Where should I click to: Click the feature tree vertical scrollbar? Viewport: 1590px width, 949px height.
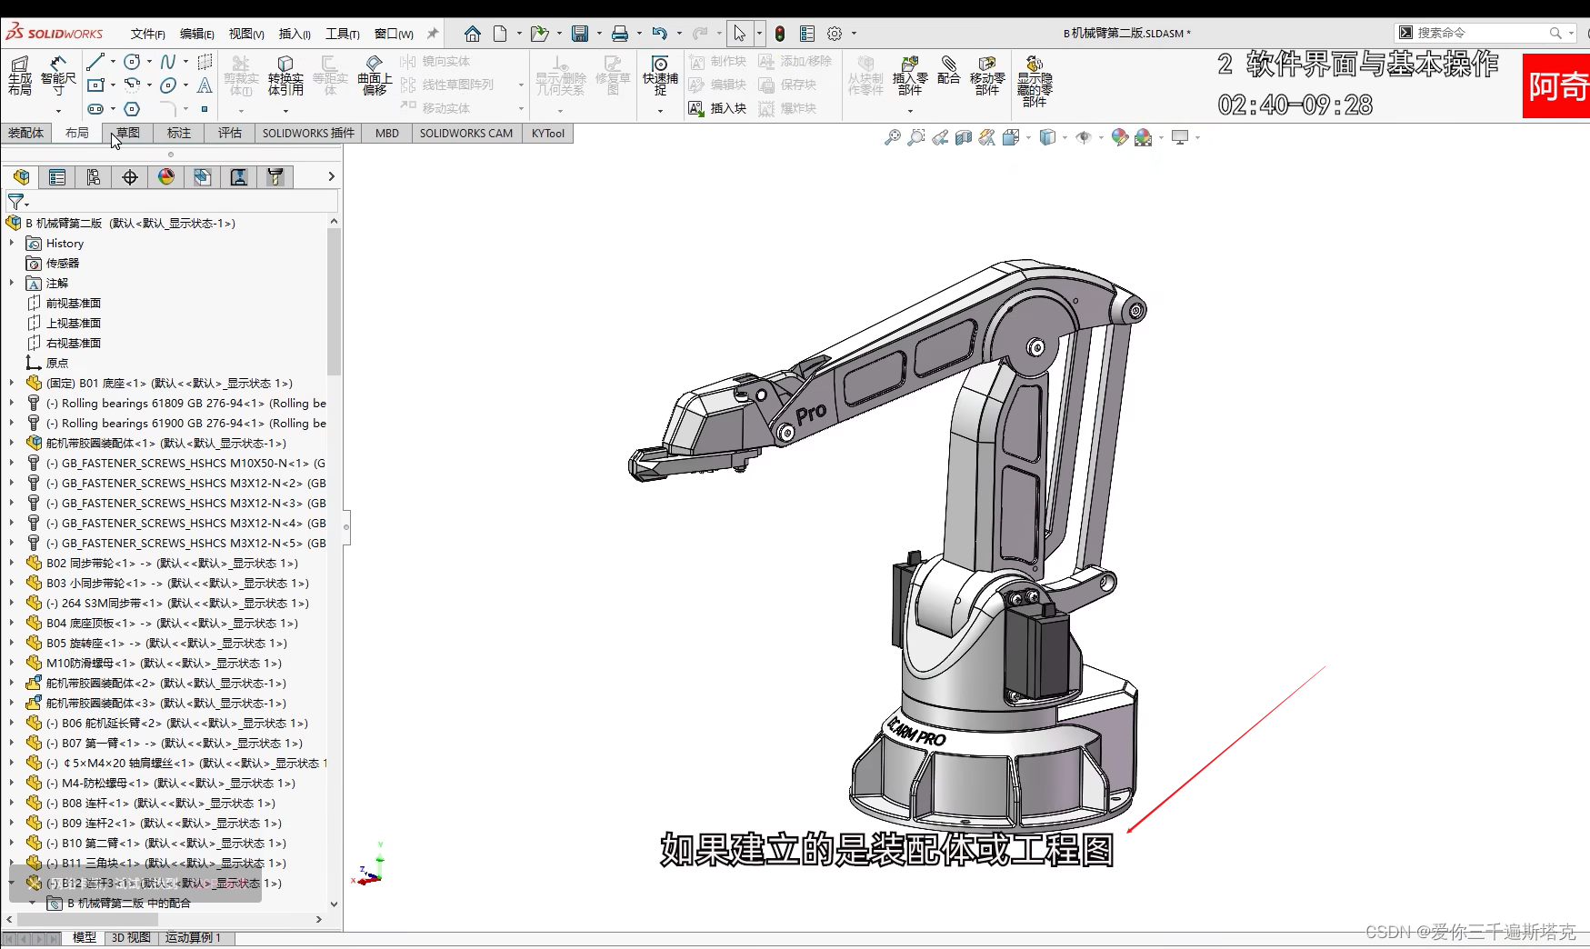[334, 302]
